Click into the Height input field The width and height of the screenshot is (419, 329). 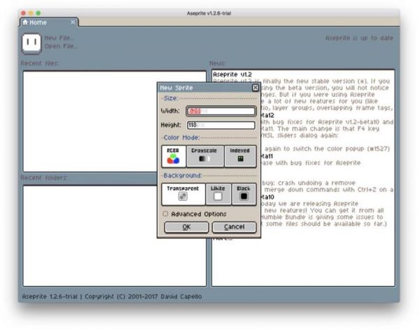(220, 125)
